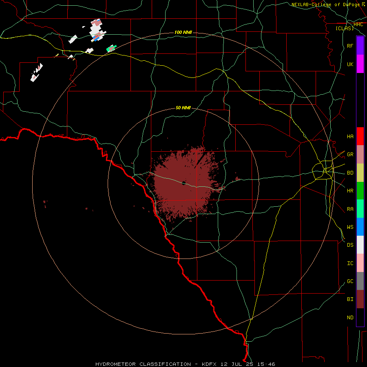Image resolution: width=367 pixels, height=367 pixels.
Task: Click the BI dark red legend swatch
Action: click(x=360, y=299)
